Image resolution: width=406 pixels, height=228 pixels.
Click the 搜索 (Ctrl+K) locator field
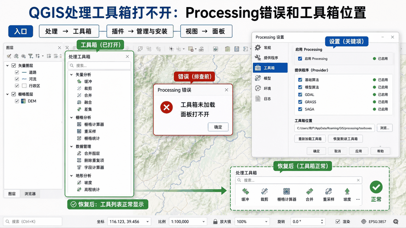pos(33,222)
